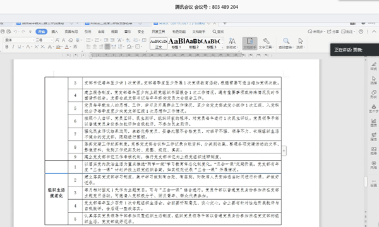Click the 批注 comment button

(x=348, y=32)
